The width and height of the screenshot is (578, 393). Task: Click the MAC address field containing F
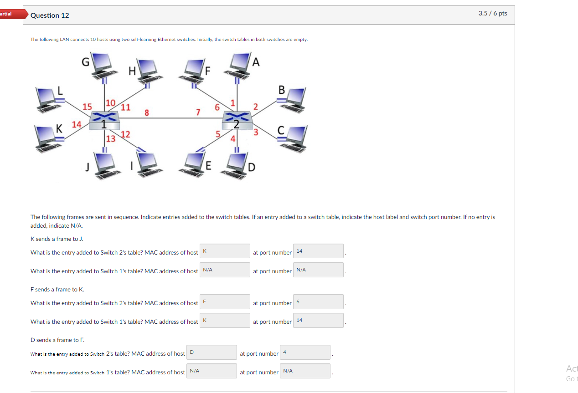click(225, 301)
